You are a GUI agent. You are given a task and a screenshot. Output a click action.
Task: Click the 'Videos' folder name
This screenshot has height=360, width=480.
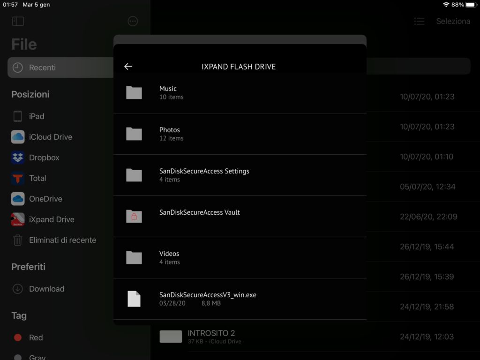(169, 254)
